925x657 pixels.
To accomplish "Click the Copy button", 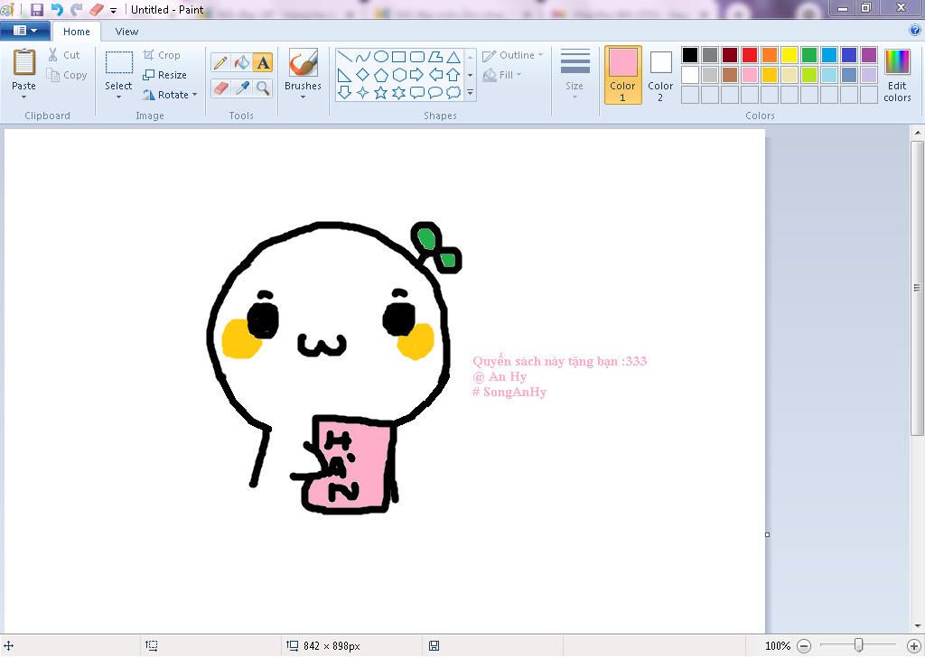I will coord(67,75).
